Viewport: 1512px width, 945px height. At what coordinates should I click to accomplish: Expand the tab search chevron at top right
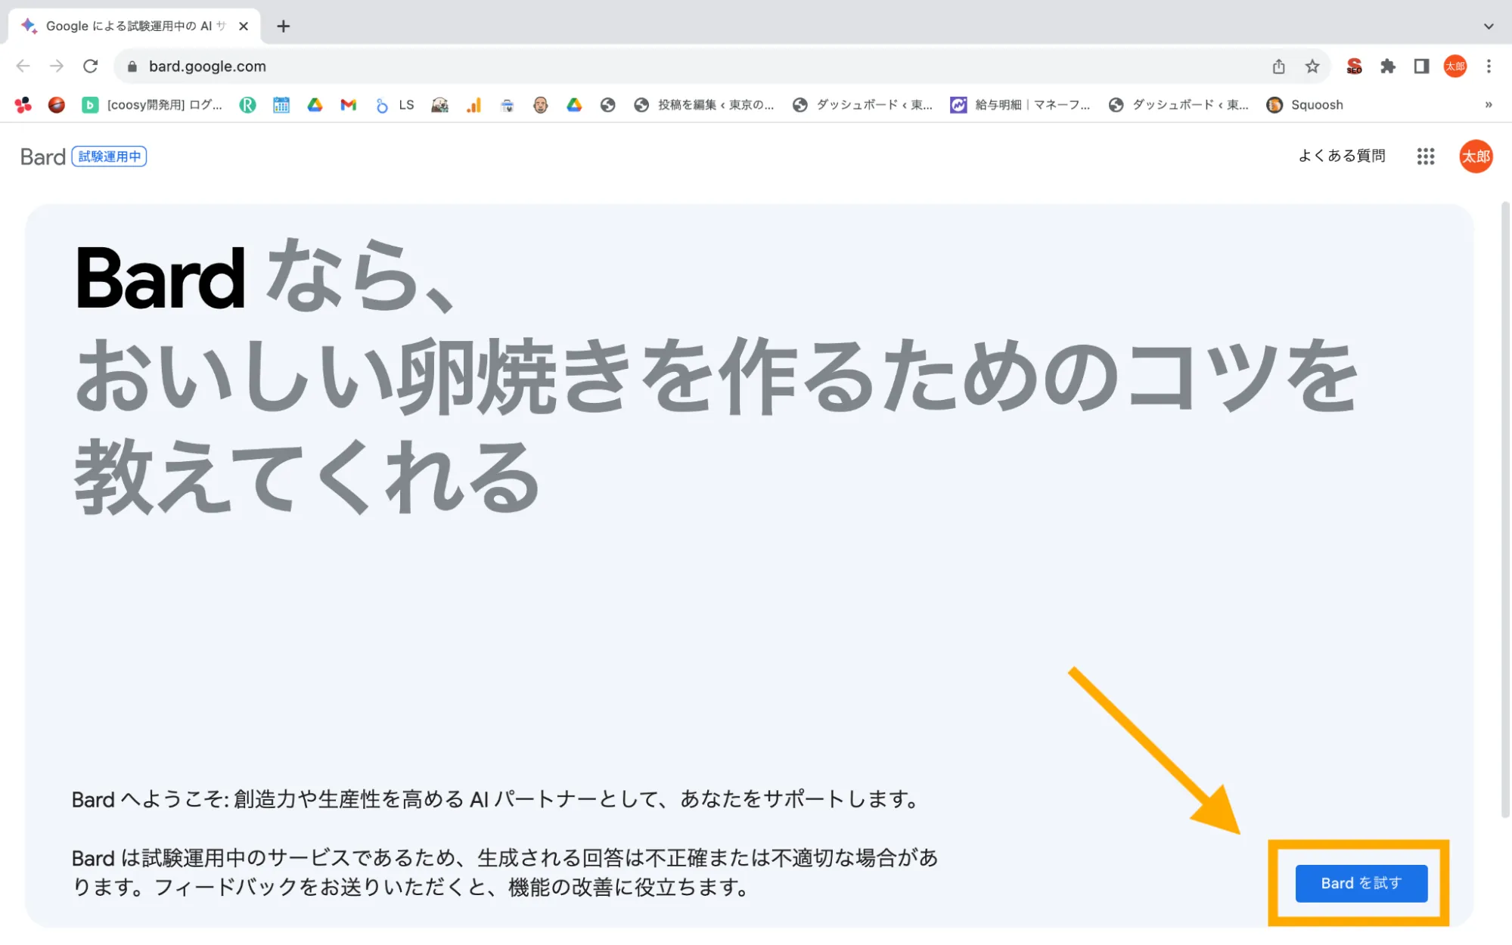[x=1489, y=26]
